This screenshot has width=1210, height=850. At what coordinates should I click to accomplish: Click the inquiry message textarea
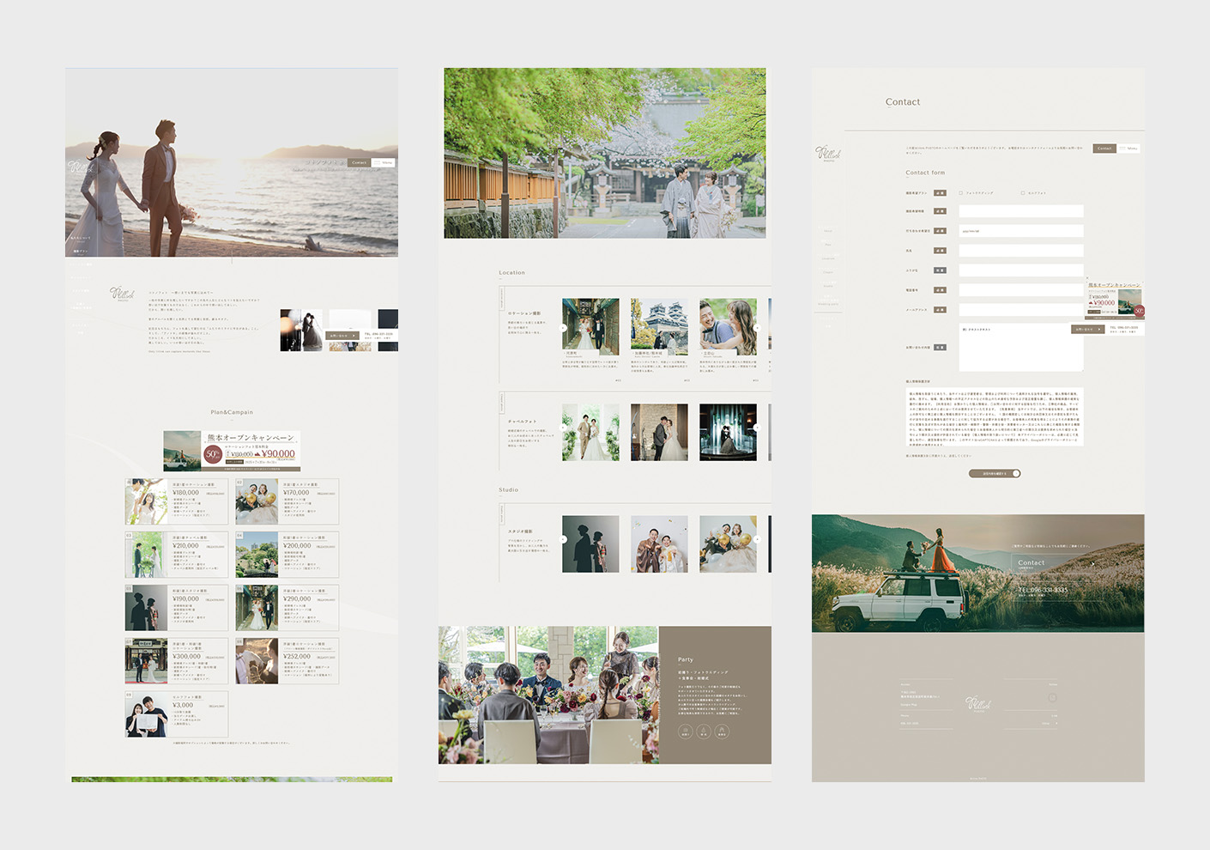[1020, 348]
